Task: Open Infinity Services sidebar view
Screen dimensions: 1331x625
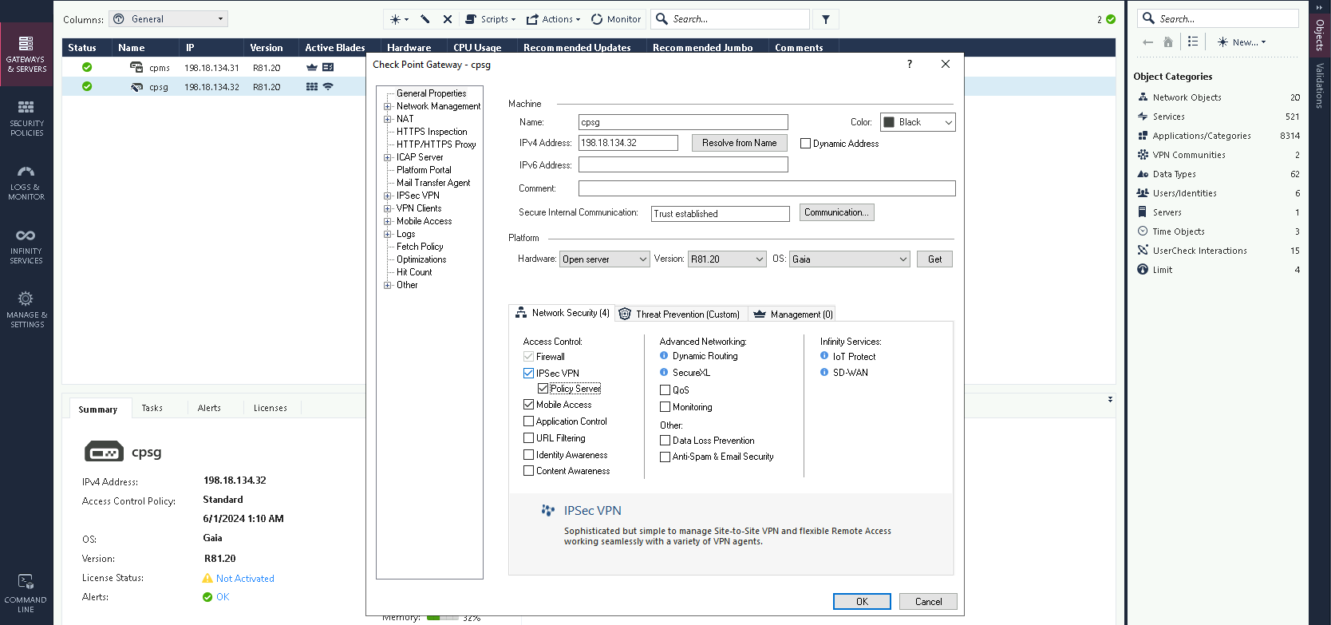Action: (x=26, y=246)
